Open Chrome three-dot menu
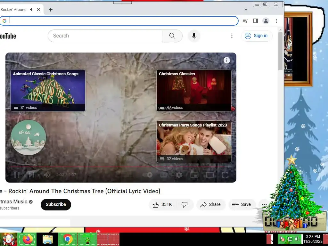Screen dimensions: 328x246 coord(276,21)
